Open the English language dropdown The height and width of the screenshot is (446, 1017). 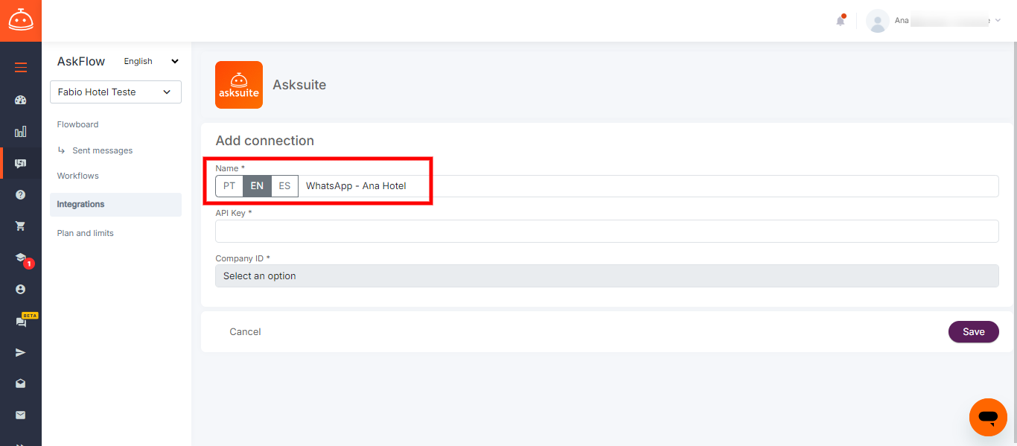(151, 61)
